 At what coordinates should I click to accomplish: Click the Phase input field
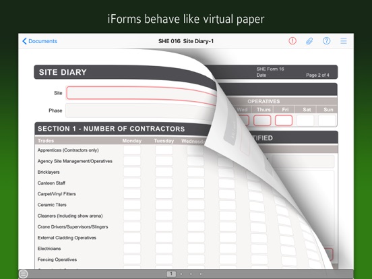point(140,111)
